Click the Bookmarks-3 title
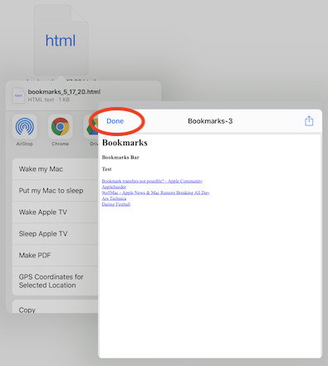 point(210,121)
